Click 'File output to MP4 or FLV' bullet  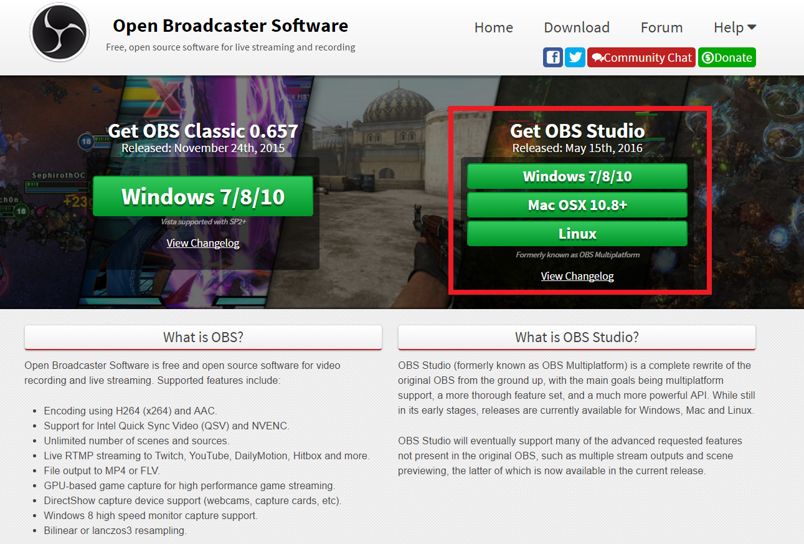(x=102, y=470)
